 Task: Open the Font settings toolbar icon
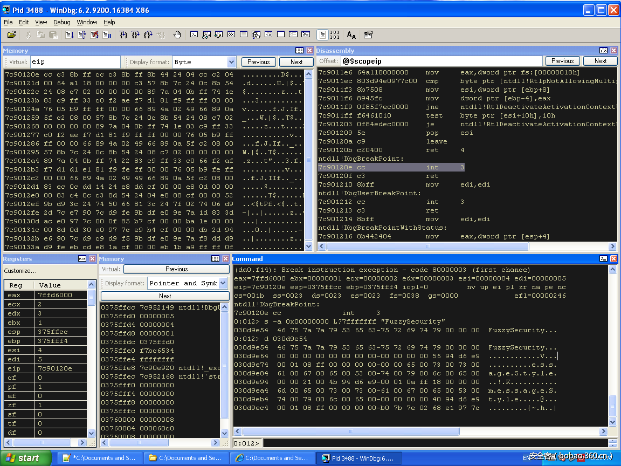point(351,35)
